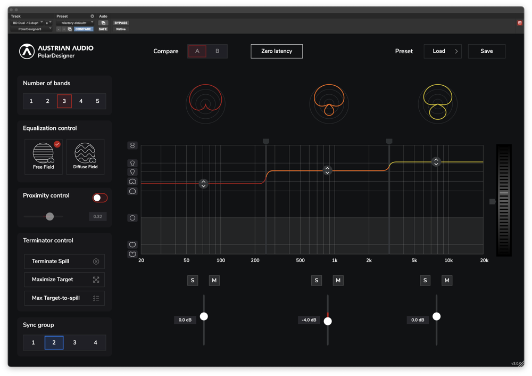Click the Save preset button
The height and width of the screenshot is (376, 532).
tap(486, 51)
